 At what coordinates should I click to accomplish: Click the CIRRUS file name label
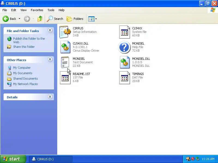78,28
